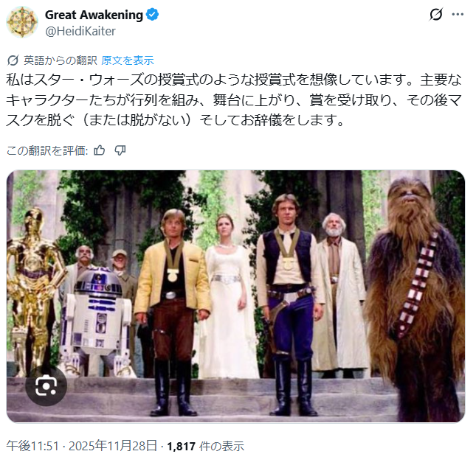476x454 pixels.
Task: Open the three-dot more options menu
Action: click(458, 14)
